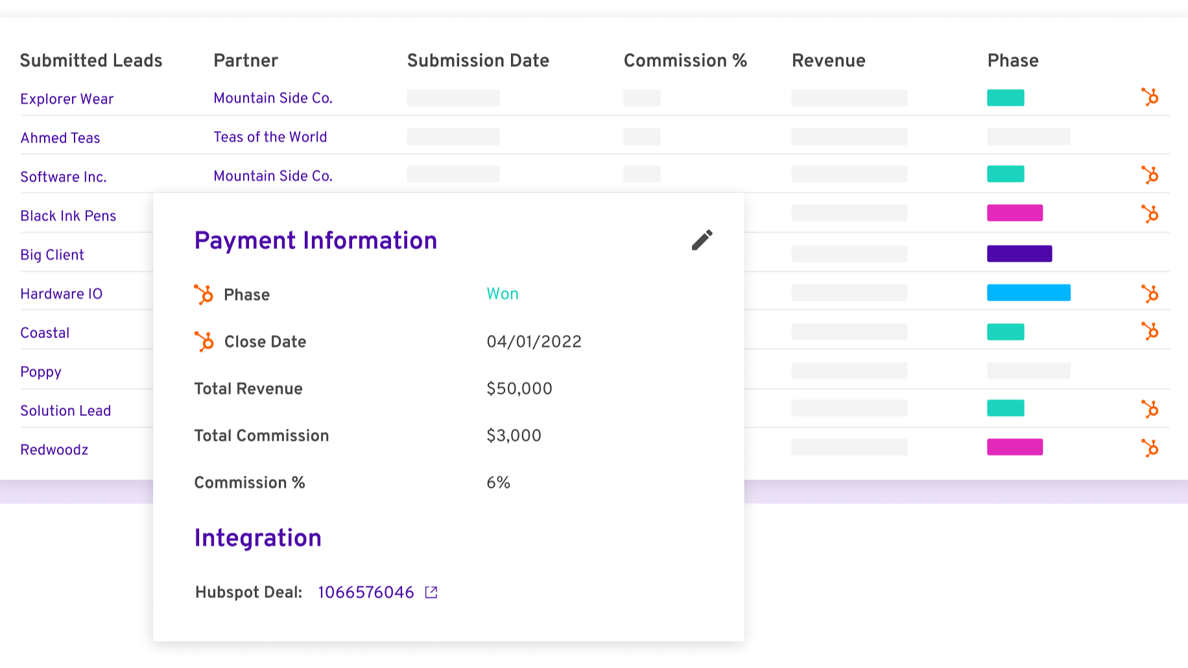Click teal phase badge in Explorer Wear row

[x=1006, y=98]
